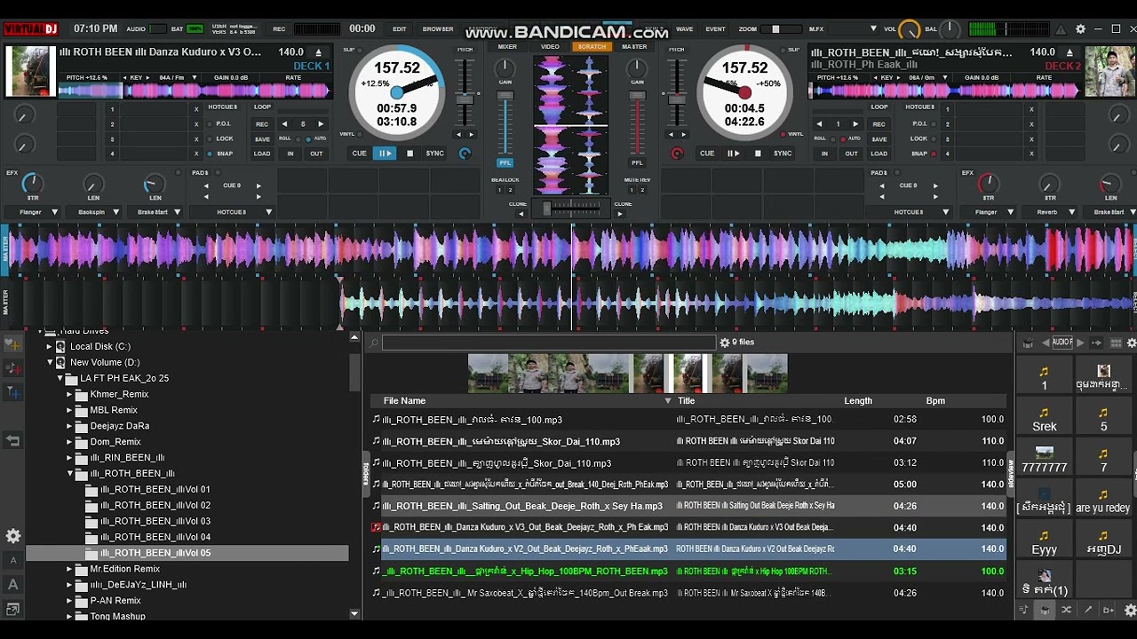Select the EDIT option in top bar

pyautogui.click(x=400, y=29)
